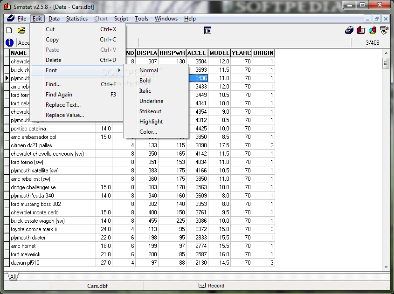394x294 pixels.
Task: Choose Cut from the Edit menu
Action: tap(78, 29)
